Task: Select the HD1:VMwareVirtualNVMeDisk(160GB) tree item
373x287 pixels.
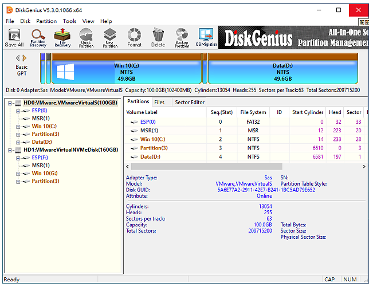Action: click(x=71, y=150)
